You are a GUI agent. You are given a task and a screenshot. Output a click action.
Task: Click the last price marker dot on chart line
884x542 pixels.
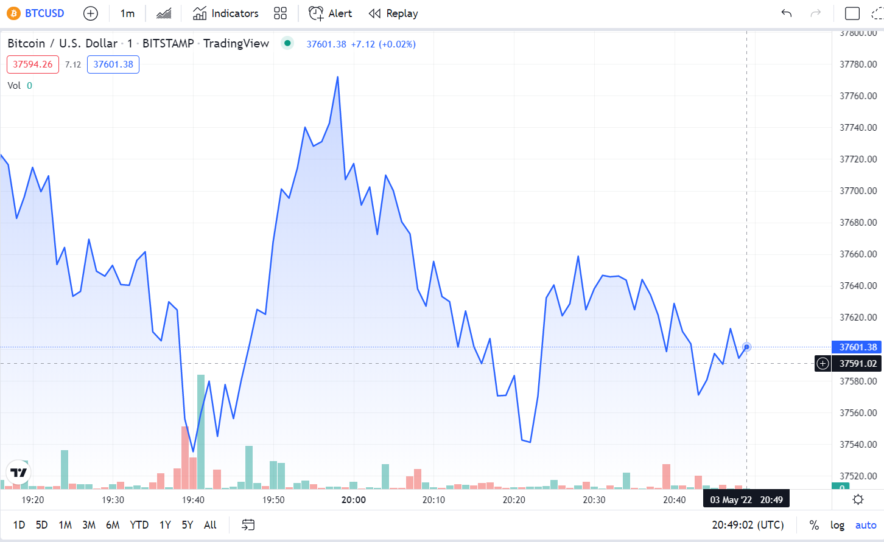[747, 347]
